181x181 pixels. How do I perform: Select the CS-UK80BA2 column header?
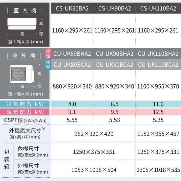pyautogui.click(x=72, y=8)
